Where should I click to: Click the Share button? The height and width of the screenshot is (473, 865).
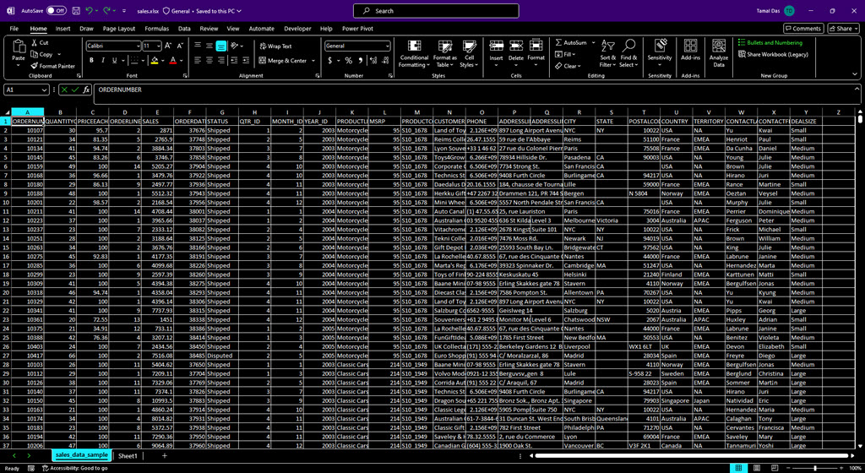click(844, 29)
